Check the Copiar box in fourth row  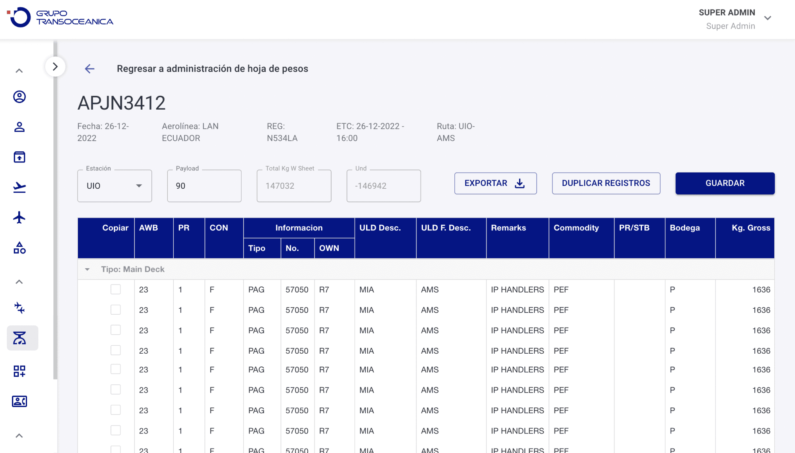[116, 350]
